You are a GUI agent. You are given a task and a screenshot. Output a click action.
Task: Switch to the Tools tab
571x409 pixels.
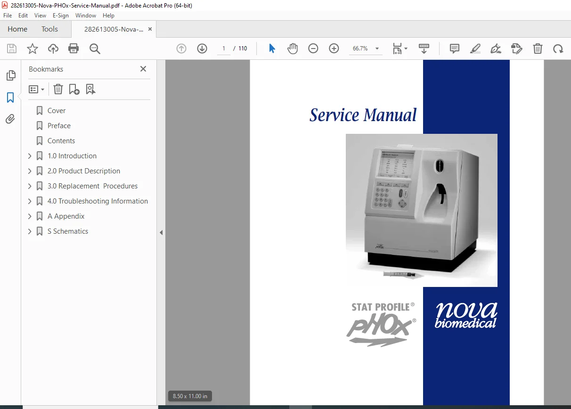tap(49, 29)
